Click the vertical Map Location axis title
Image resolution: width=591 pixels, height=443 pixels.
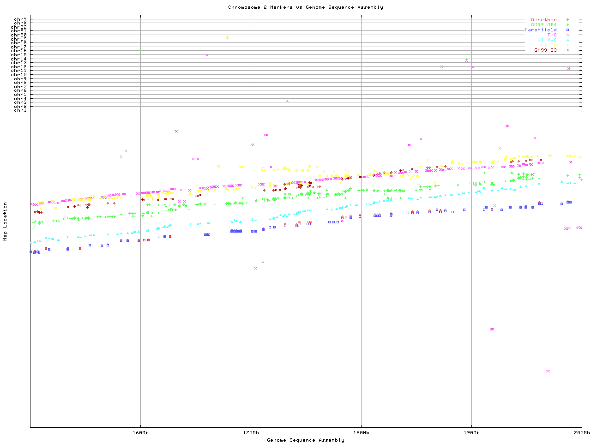(x=6, y=221)
